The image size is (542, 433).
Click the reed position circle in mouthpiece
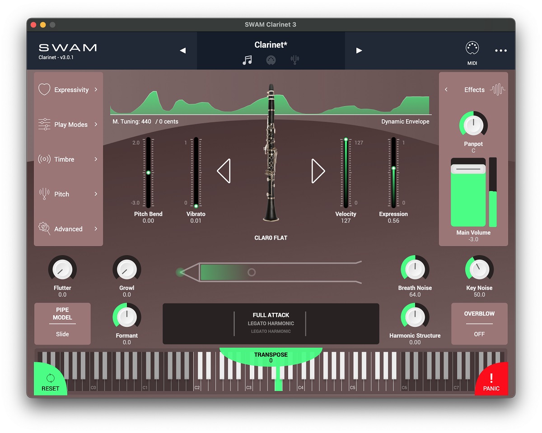point(252,272)
